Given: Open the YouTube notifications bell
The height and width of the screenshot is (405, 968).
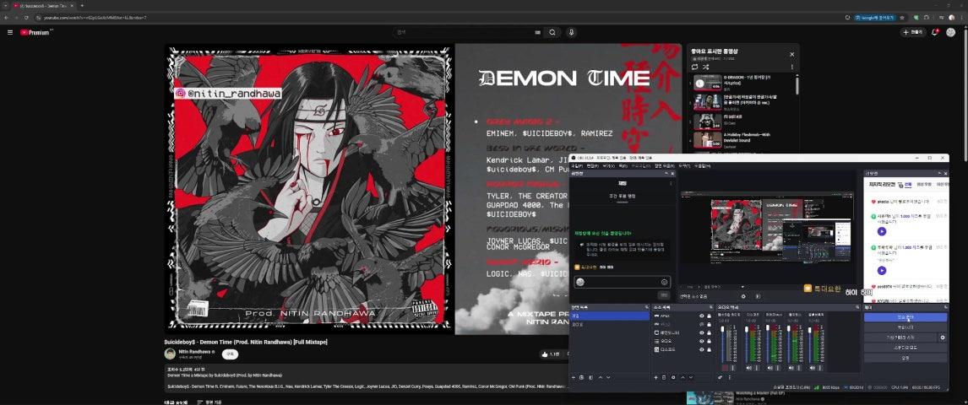Looking at the screenshot, I should coord(935,32).
